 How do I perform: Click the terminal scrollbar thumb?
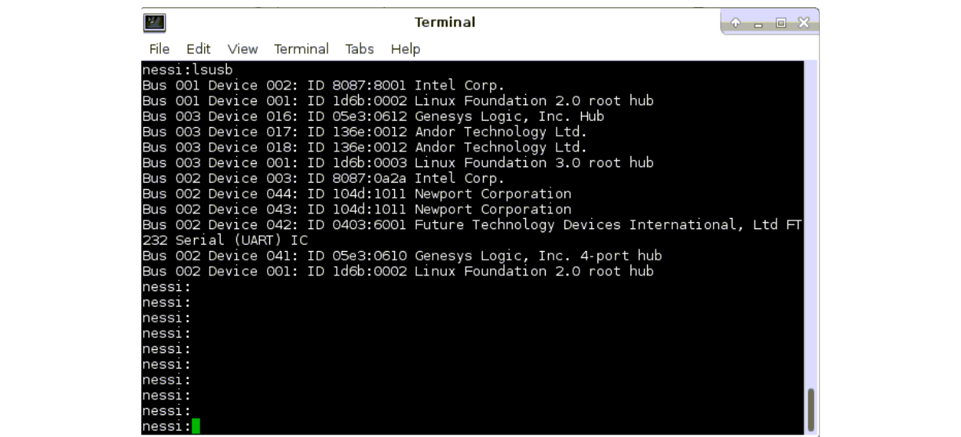(811, 409)
